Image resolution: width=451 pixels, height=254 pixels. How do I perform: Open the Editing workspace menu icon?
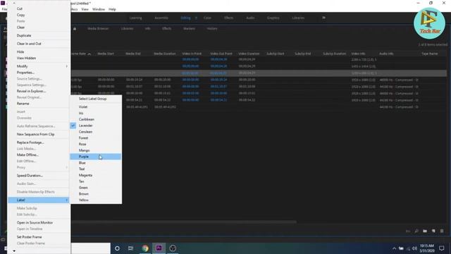pos(196,18)
